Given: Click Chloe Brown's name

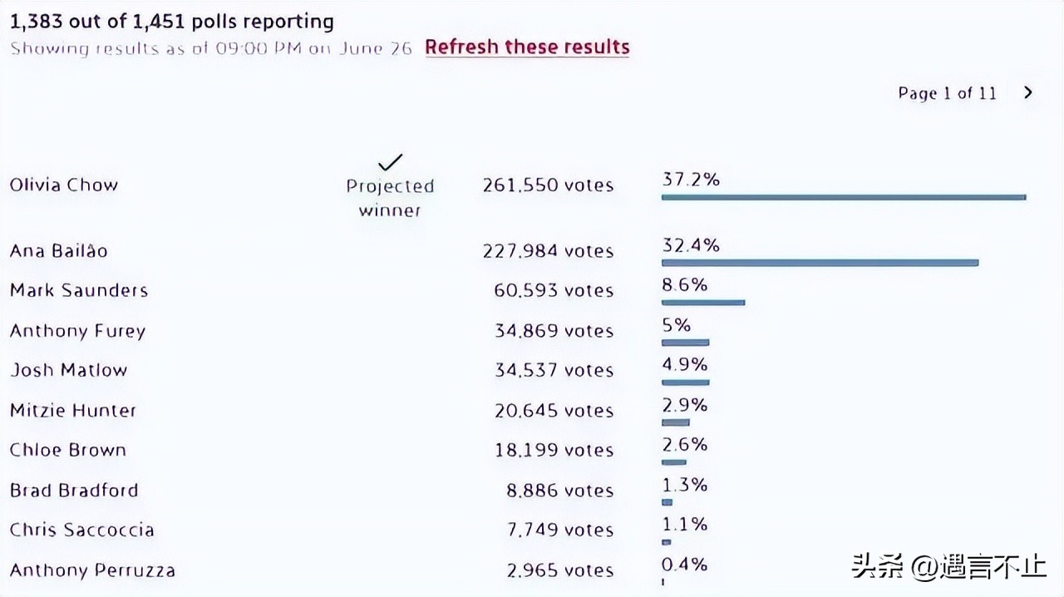Looking at the screenshot, I should [68, 450].
